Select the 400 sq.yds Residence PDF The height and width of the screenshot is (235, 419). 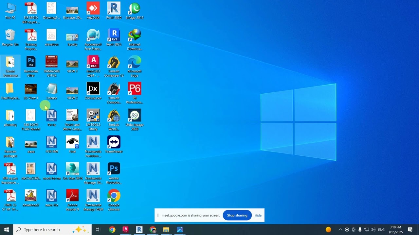(x=10, y=174)
